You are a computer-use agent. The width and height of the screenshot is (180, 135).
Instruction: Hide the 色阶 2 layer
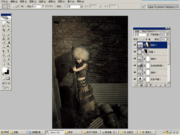[x=135, y=45]
